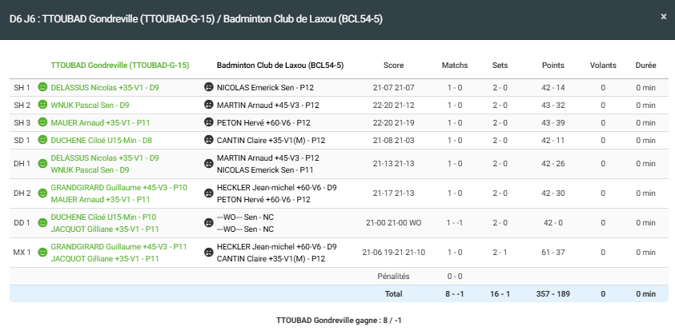Click the Score column header
The height and width of the screenshot is (335, 675).
393,66
